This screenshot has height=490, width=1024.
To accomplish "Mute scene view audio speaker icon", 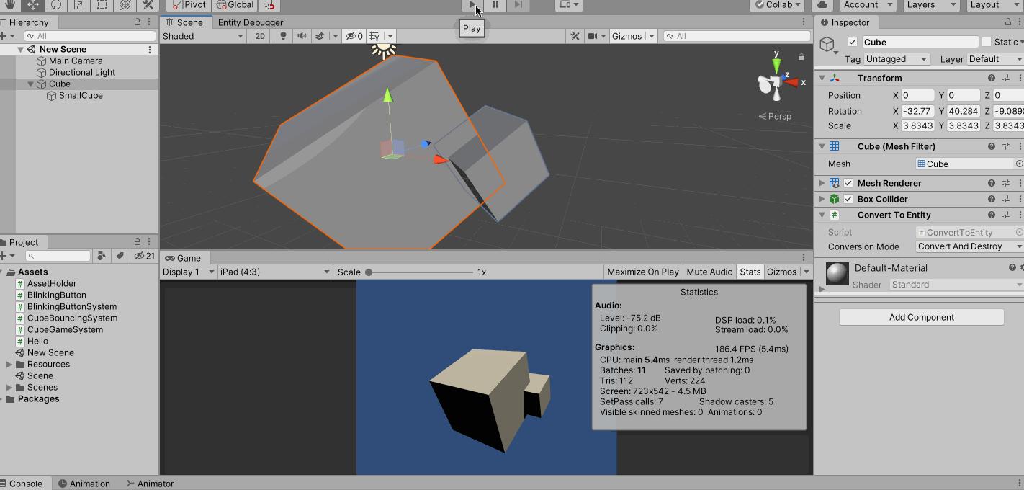I will (x=302, y=35).
